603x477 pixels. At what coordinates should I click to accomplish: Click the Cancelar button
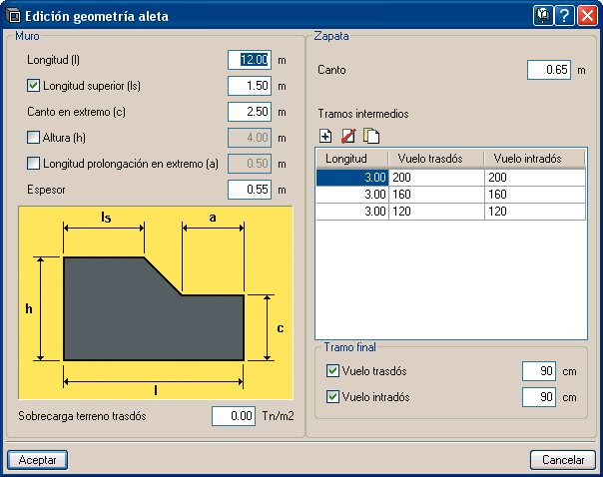563,460
